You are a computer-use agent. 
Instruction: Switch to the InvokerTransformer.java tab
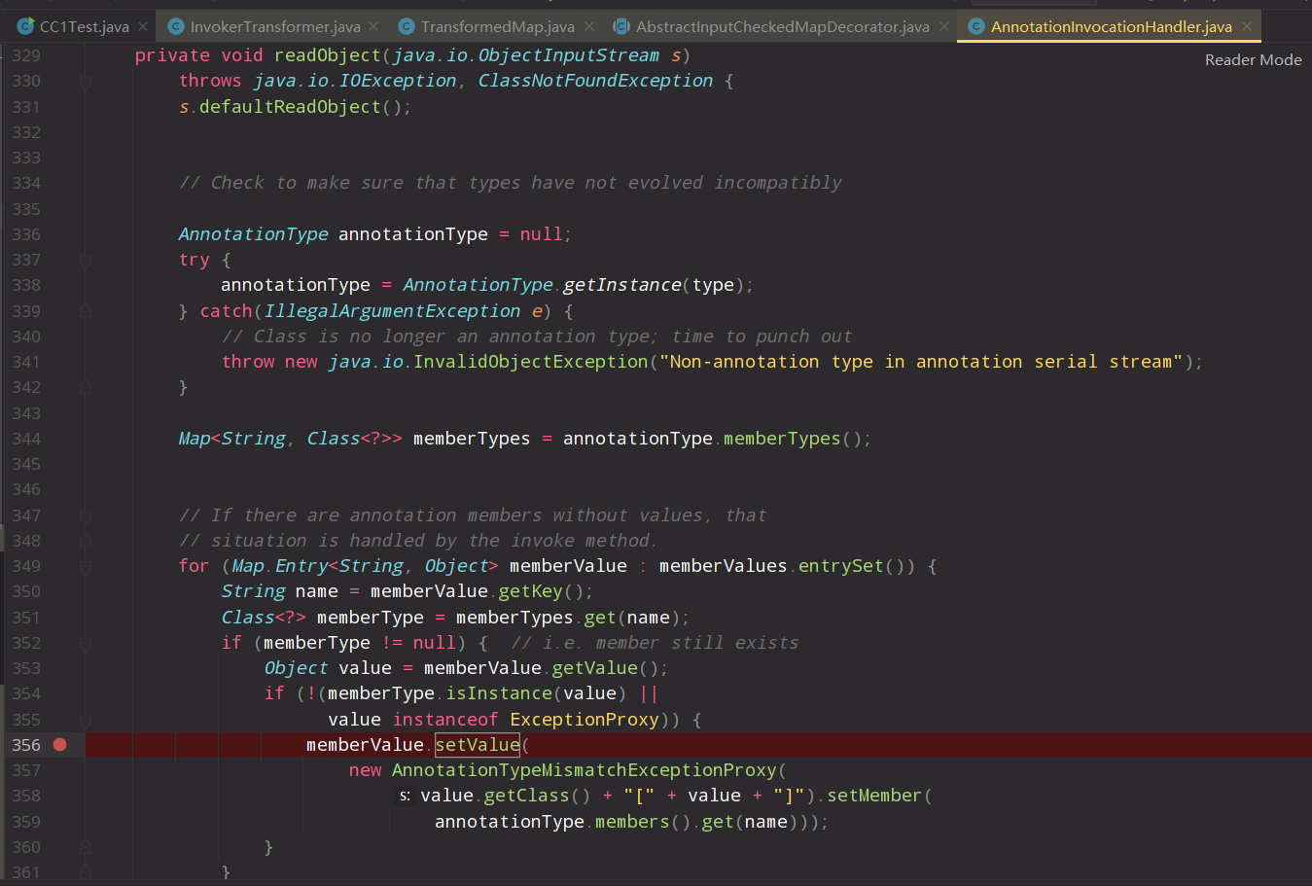tap(275, 26)
